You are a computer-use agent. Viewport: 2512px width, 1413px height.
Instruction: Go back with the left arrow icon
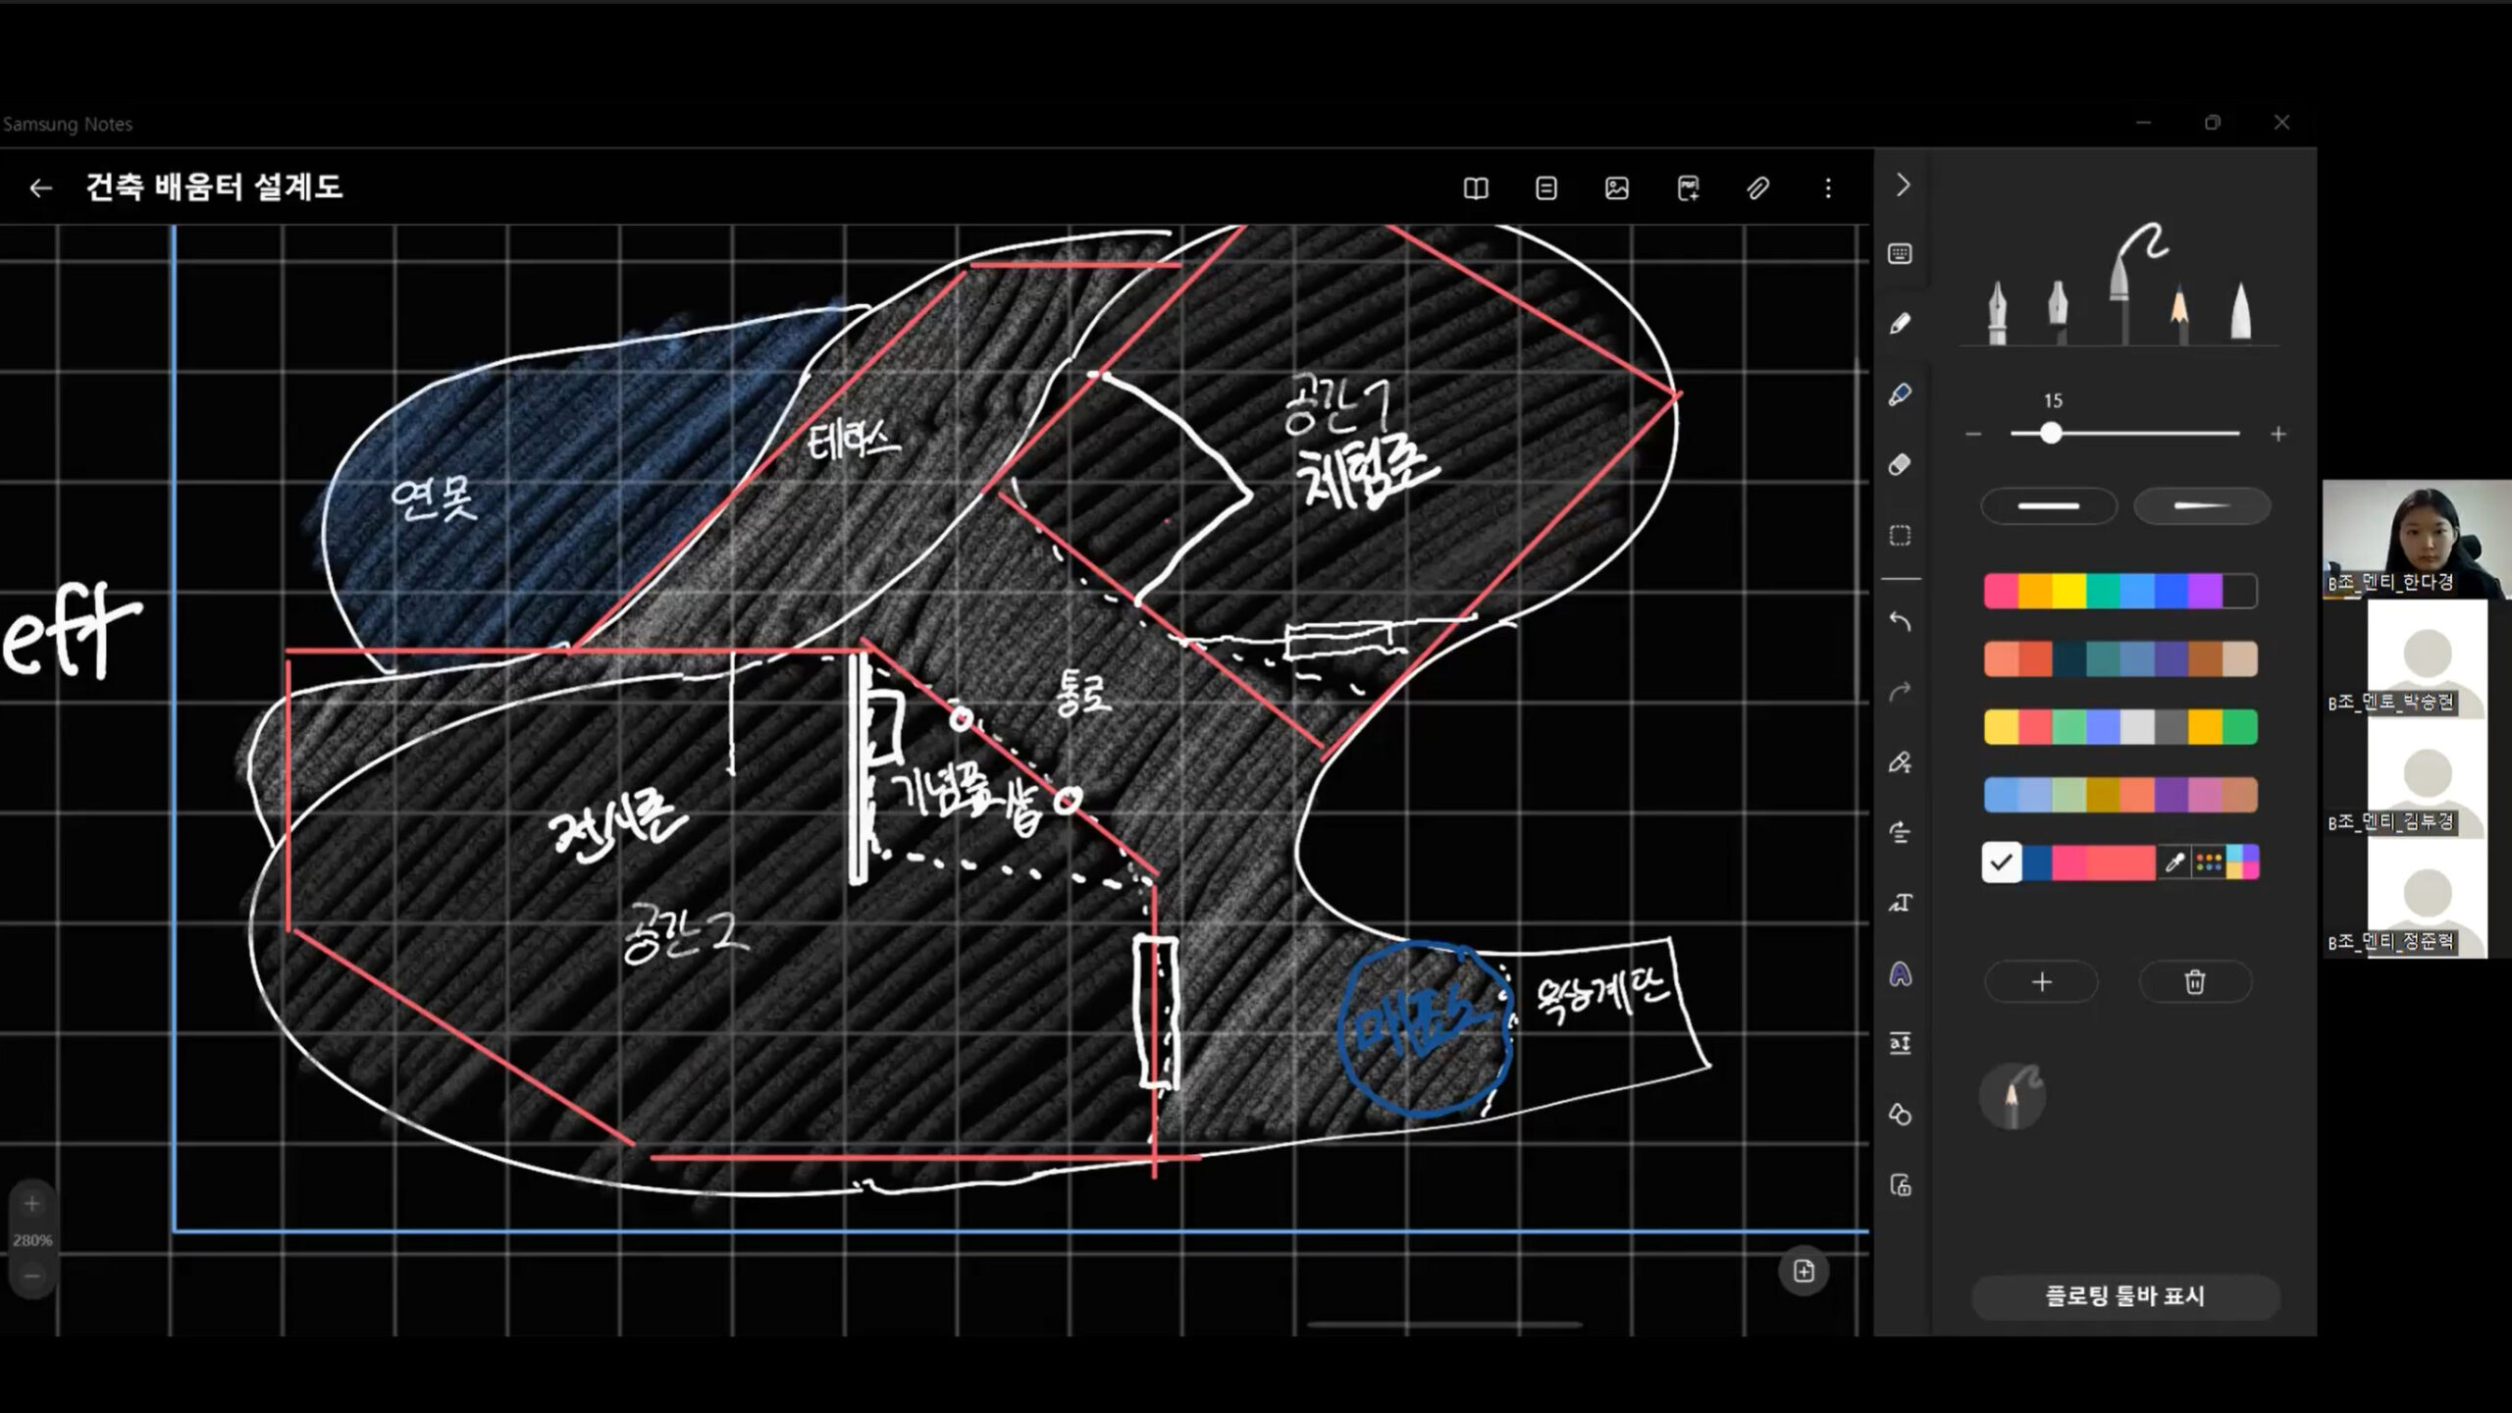(x=40, y=187)
